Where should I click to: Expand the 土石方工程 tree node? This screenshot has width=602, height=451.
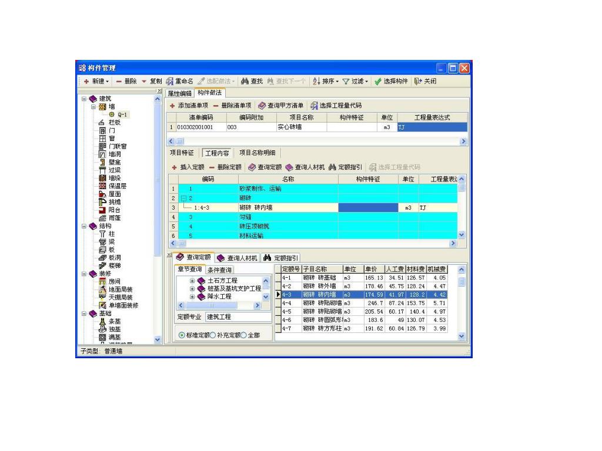pyautogui.click(x=192, y=281)
